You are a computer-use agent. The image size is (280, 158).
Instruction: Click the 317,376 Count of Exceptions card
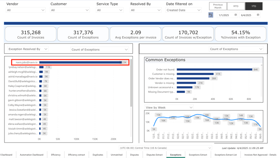pyautogui.click(x=83, y=34)
